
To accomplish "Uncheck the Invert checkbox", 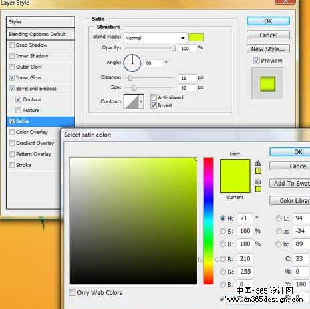I will tap(154, 105).
